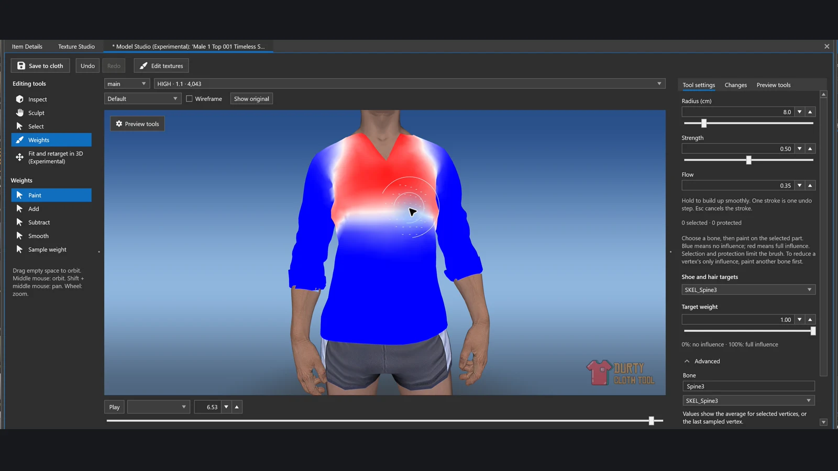Open the Bone SKEL_Spine3 dropdown
Image resolution: width=838 pixels, height=471 pixels.
click(x=748, y=400)
